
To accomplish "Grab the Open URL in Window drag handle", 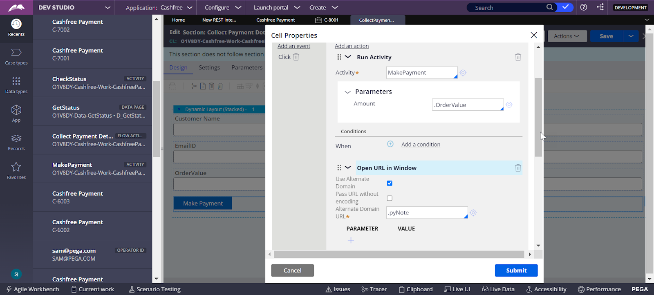I will [339, 168].
